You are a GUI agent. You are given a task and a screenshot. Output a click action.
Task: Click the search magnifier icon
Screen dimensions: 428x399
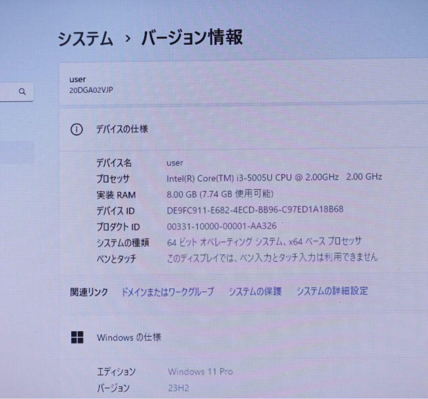[22, 92]
